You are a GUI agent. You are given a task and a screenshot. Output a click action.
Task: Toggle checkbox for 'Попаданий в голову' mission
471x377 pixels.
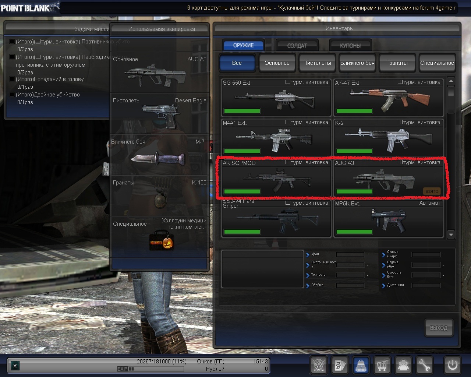point(12,79)
